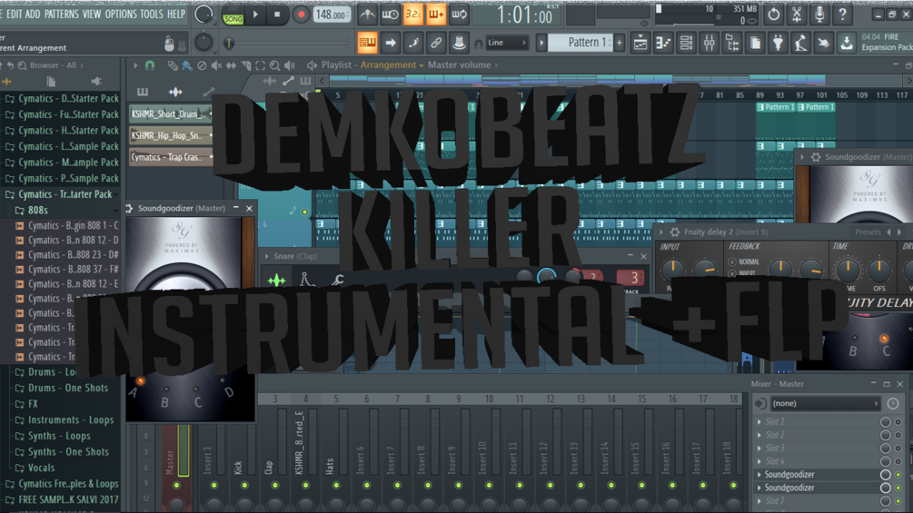This screenshot has width=913, height=513.
Task: Mute the Master mixer track LED
Action: tap(176, 485)
